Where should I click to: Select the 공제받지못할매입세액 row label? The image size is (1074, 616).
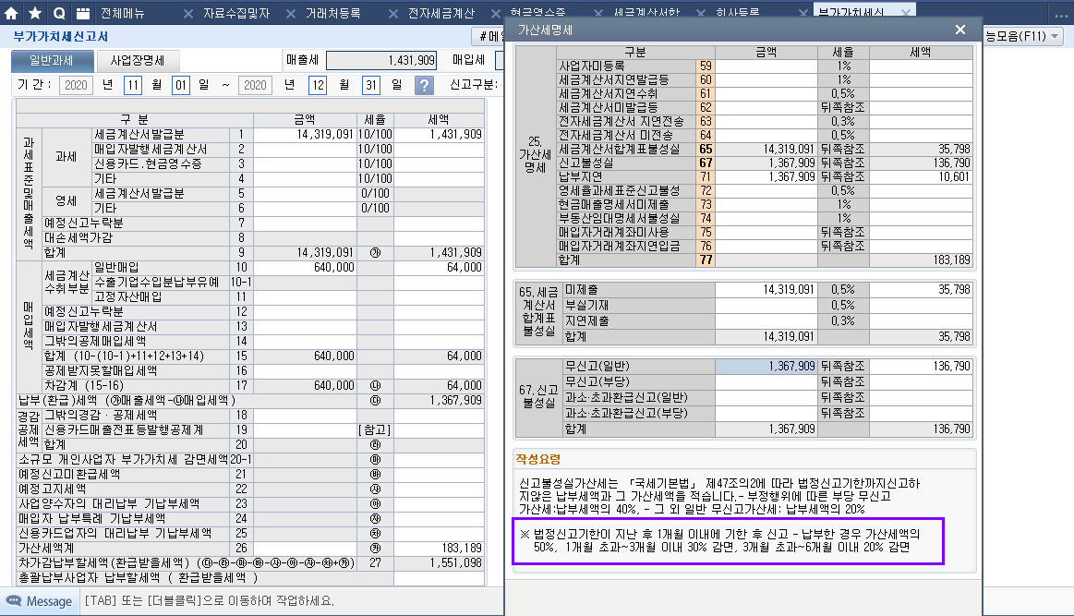101,370
